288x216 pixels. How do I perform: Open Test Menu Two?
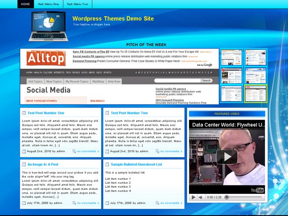(x=77, y=4)
